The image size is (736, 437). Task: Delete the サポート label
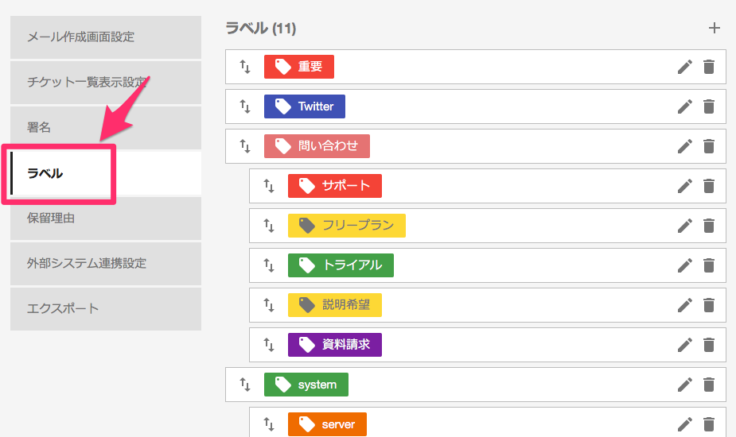click(x=709, y=186)
